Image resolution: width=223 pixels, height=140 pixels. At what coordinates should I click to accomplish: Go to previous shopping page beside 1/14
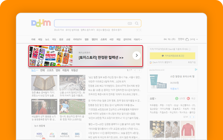pyautogui.click(x=190, y=117)
